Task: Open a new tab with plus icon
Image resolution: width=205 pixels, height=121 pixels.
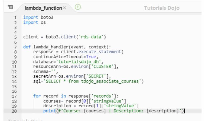Action: 78,7
